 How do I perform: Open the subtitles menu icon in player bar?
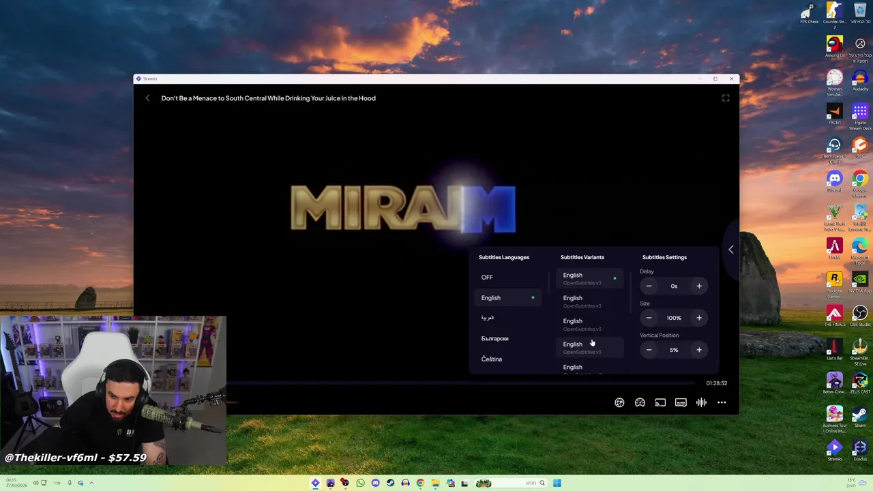(681, 403)
